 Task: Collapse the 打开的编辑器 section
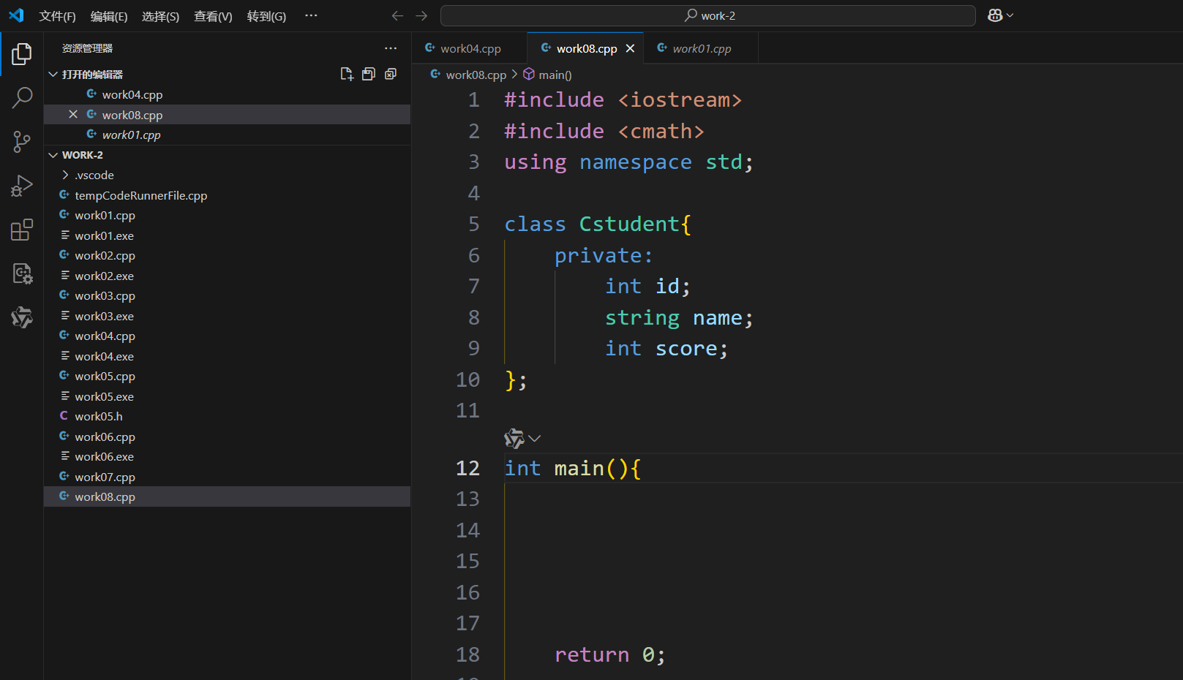[53, 74]
